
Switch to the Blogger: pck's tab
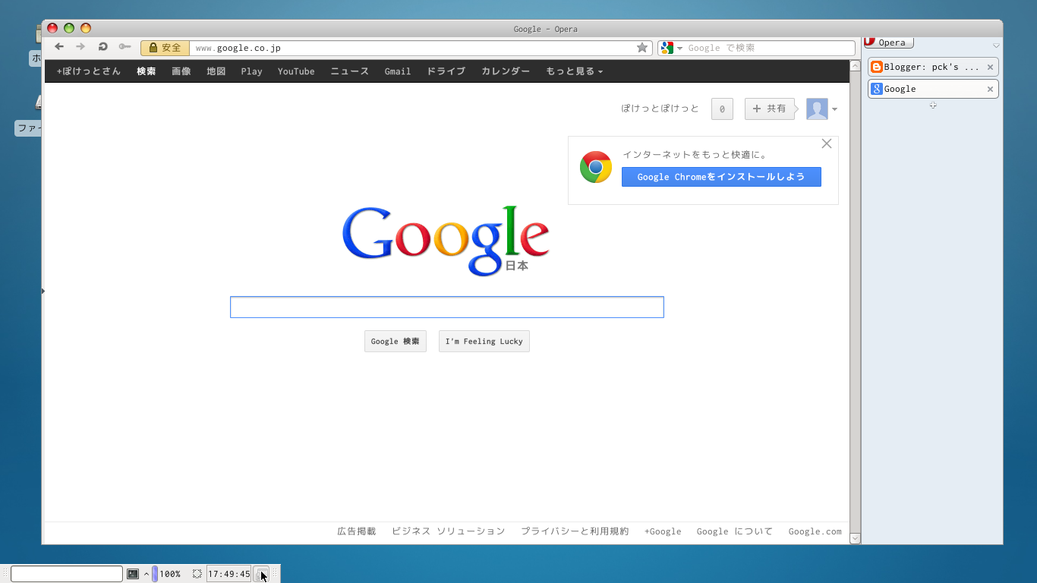[933, 67]
